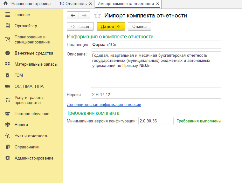Open the Материальные запасы section

point(36,64)
